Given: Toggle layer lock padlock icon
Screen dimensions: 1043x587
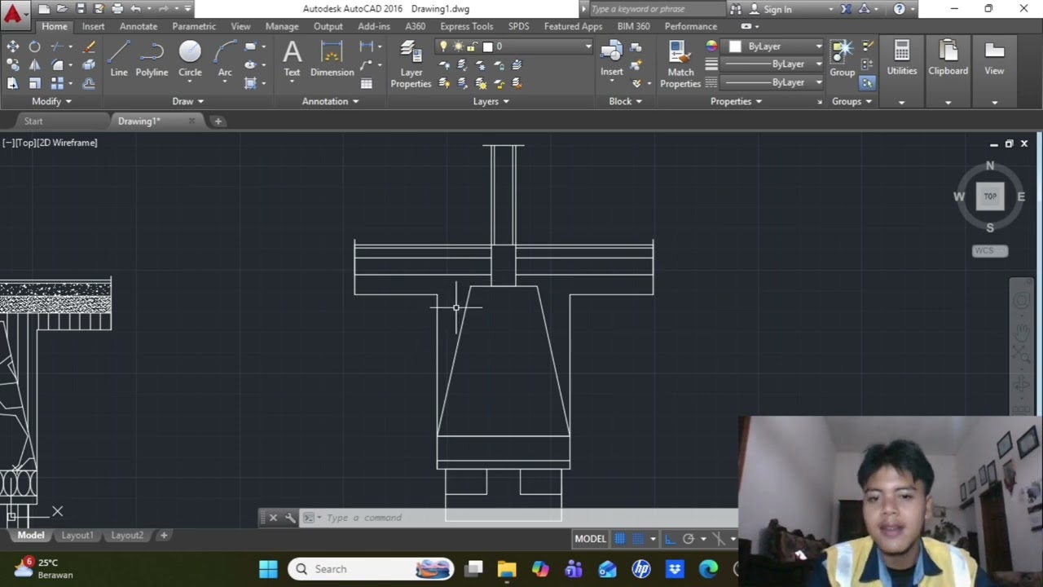Looking at the screenshot, I should [x=471, y=46].
